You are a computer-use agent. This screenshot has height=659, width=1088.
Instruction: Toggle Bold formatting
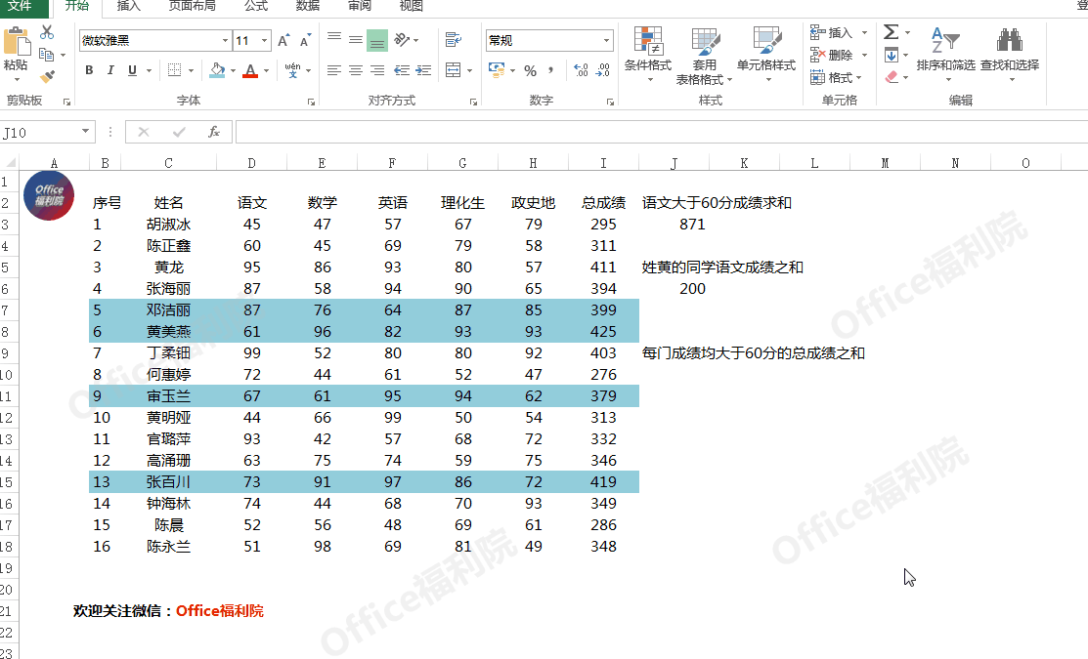[89, 70]
